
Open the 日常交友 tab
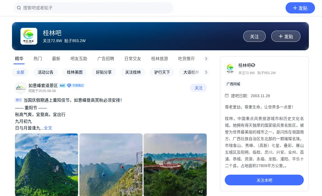[x=133, y=59]
